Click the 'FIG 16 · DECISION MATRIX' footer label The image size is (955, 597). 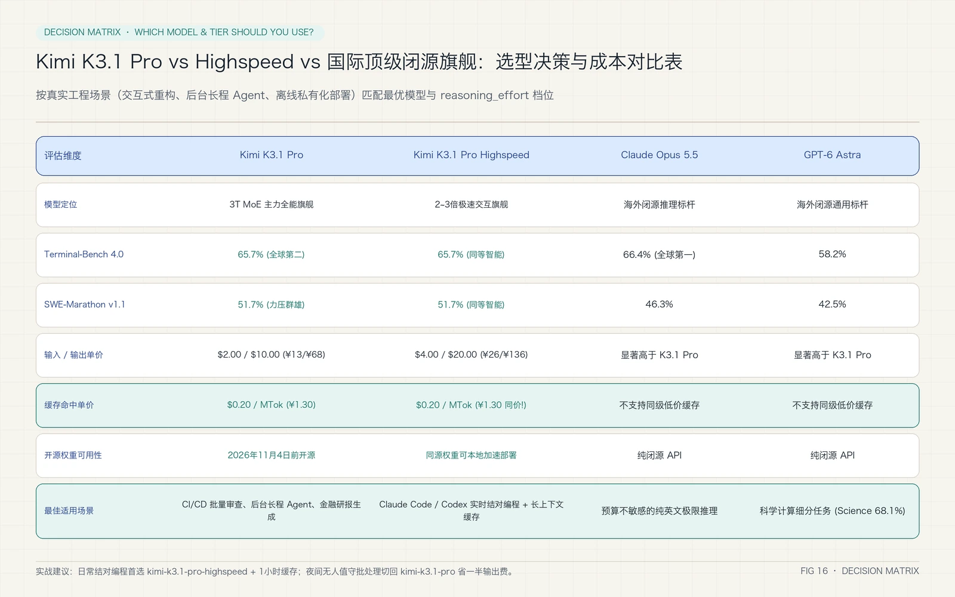point(860,571)
